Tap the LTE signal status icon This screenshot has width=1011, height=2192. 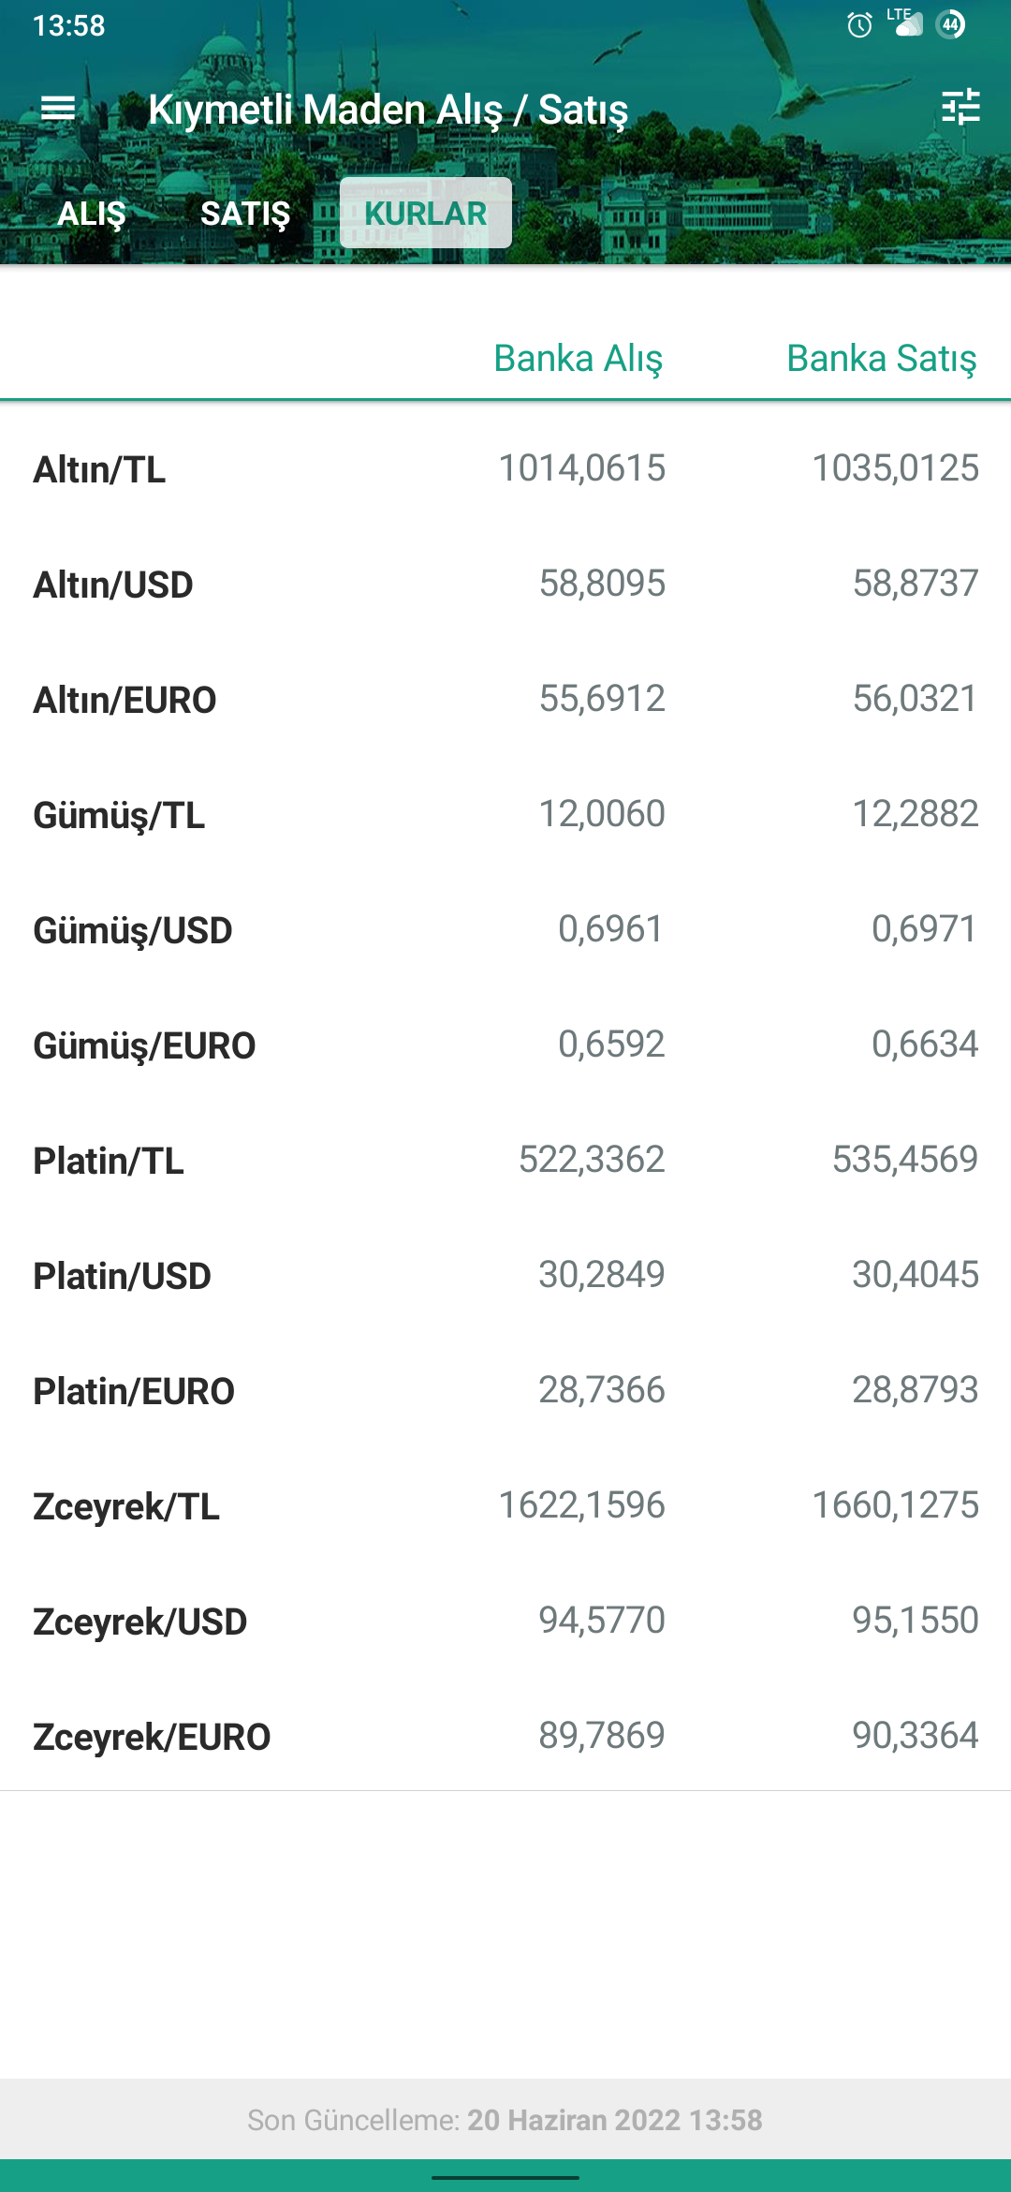click(x=904, y=22)
